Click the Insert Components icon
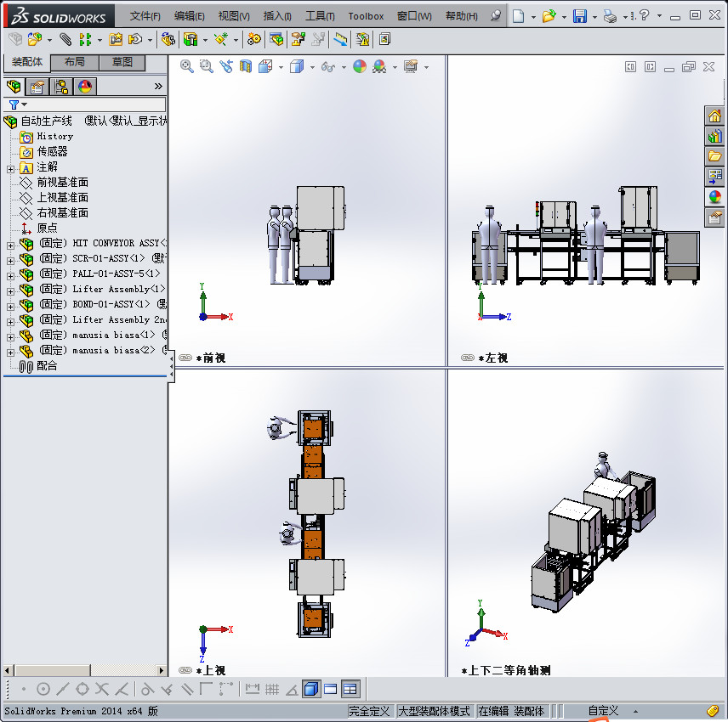The height and width of the screenshot is (722, 728). coord(35,39)
